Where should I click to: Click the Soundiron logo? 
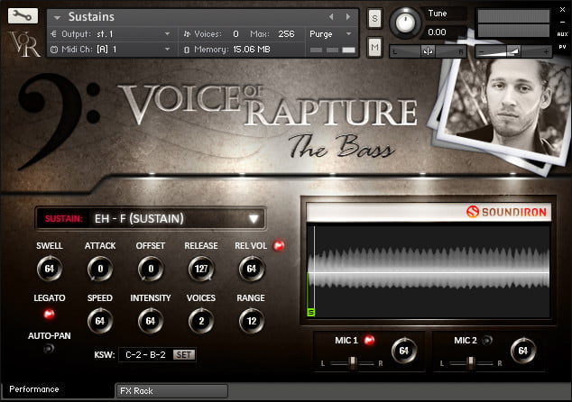[506, 212]
